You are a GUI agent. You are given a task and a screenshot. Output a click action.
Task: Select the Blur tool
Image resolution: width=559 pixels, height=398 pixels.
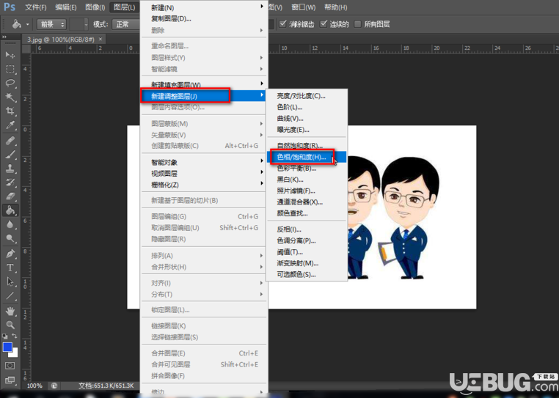tap(10, 224)
